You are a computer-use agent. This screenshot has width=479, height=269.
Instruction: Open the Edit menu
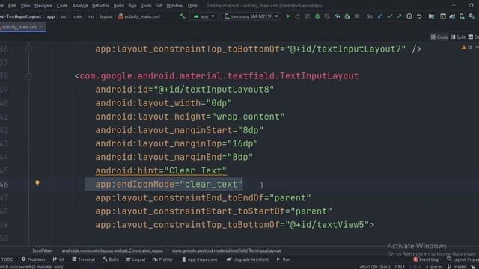tap(12, 5)
